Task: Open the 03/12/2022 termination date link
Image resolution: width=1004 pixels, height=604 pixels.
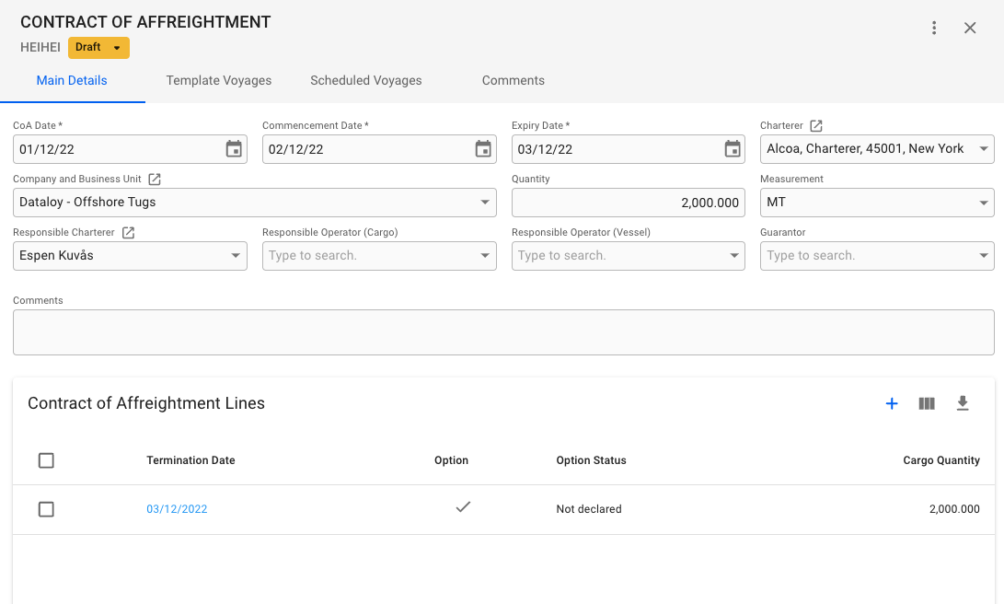Action: coord(177,509)
